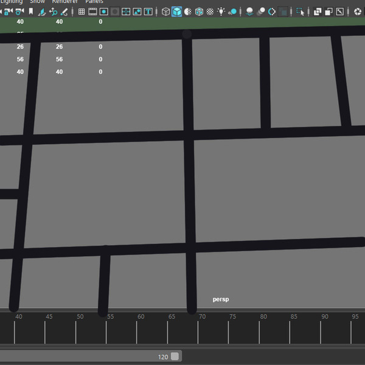Toggle the viewport Grid display icon
Viewport: 365px width, 365px height.
[82, 12]
